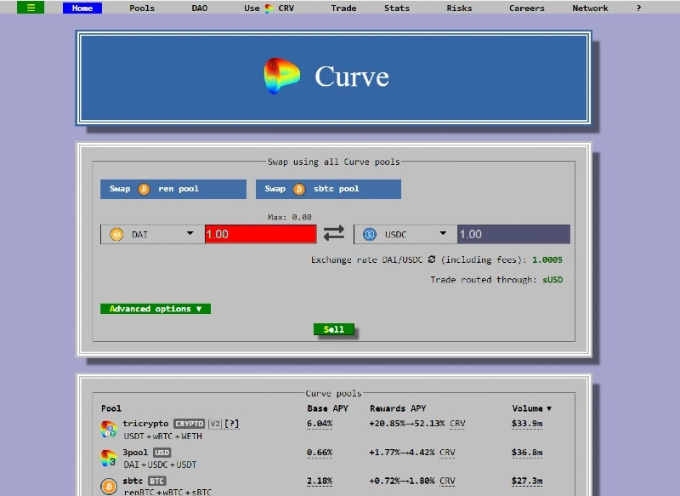Click the Pool column header
The image size is (680, 496).
click(111, 408)
